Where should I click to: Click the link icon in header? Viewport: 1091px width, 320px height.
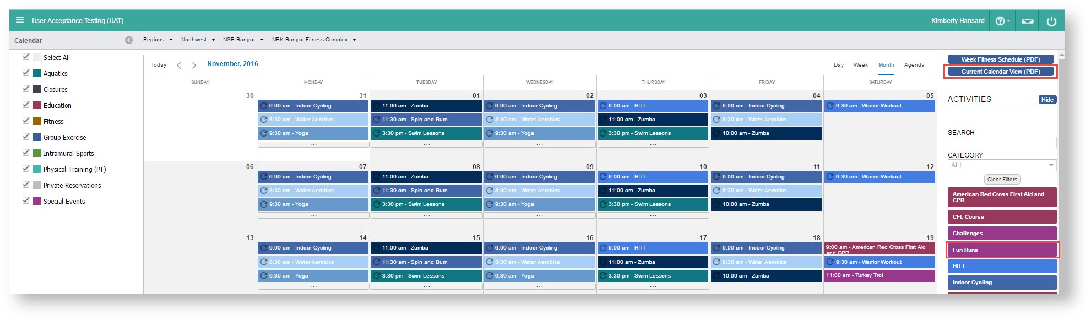point(1027,21)
